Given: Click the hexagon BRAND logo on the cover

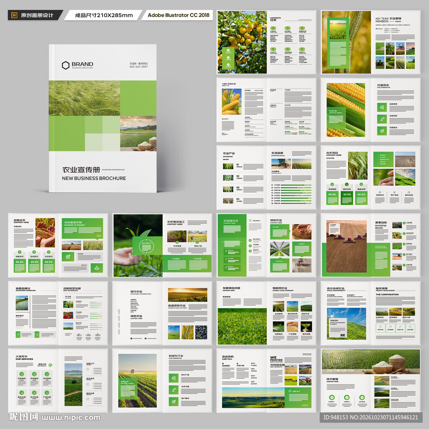Looking at the screenshot, I should coord(66,65).
